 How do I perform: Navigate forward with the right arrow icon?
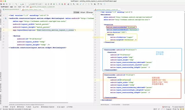pos(13,4)
